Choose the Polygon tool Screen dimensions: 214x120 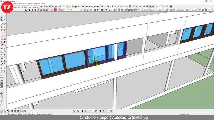pyautogui.click(x=4, y=30)
